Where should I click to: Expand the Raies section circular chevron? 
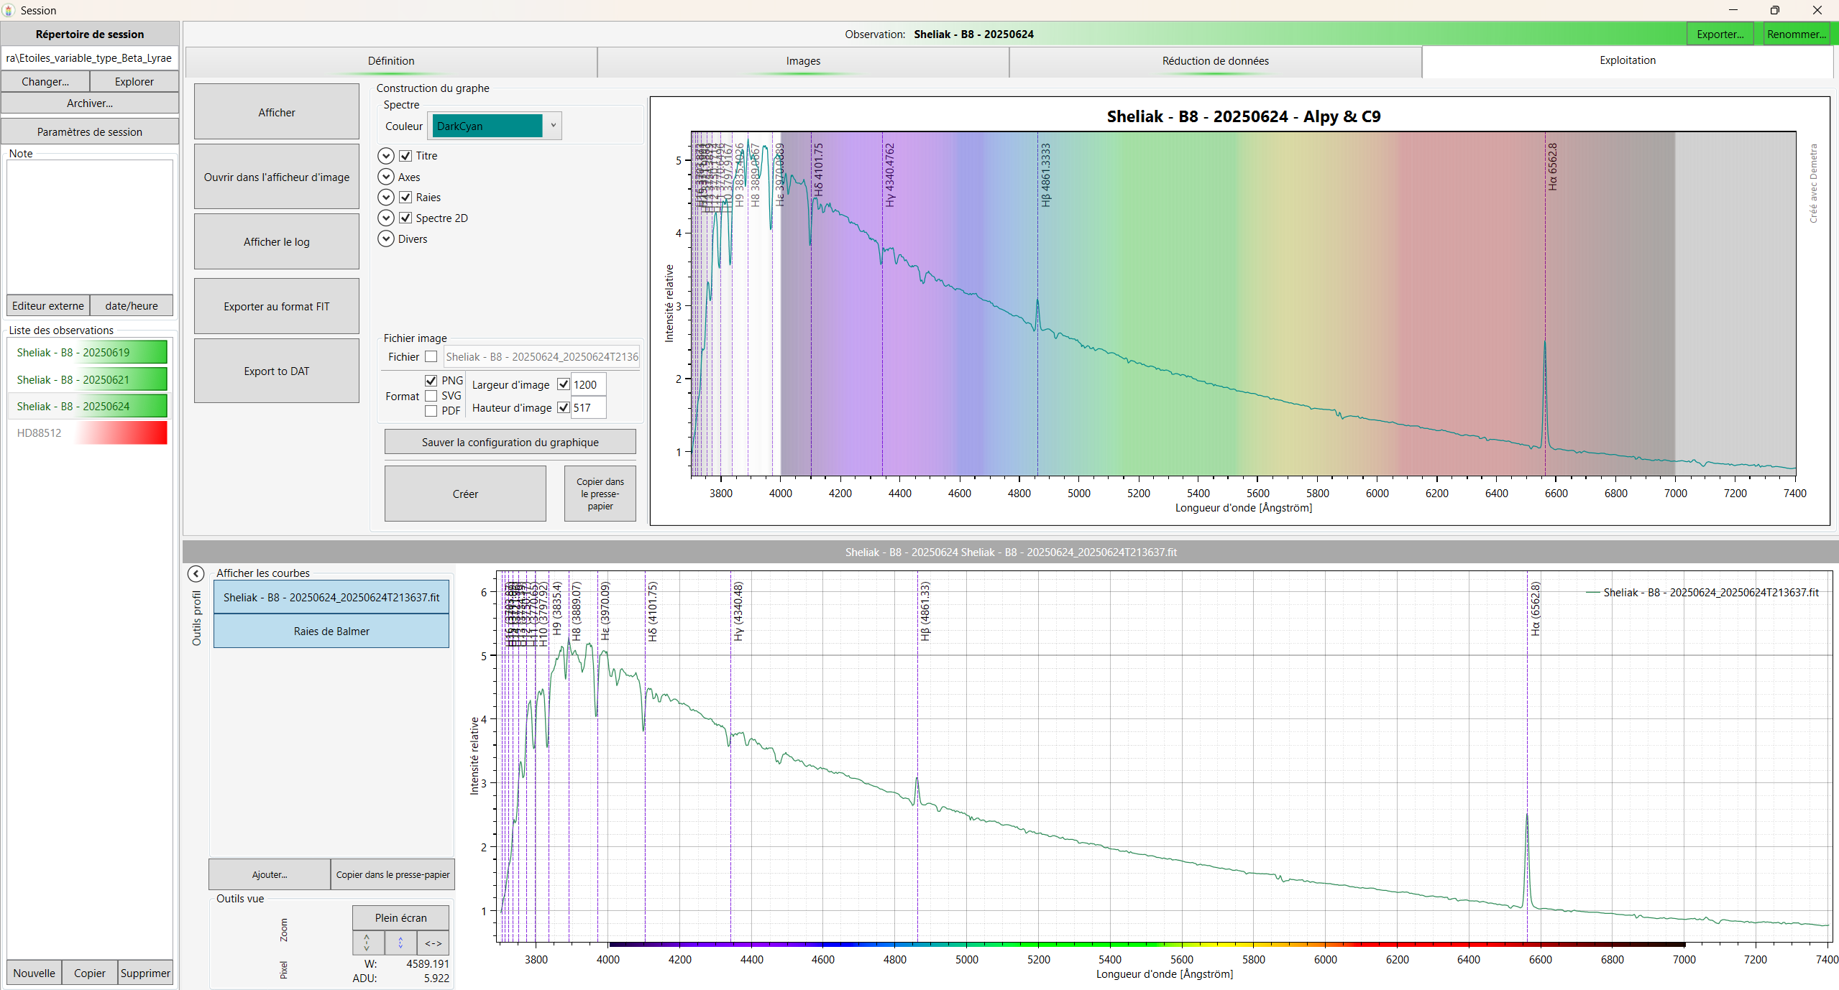click(386, 198)
